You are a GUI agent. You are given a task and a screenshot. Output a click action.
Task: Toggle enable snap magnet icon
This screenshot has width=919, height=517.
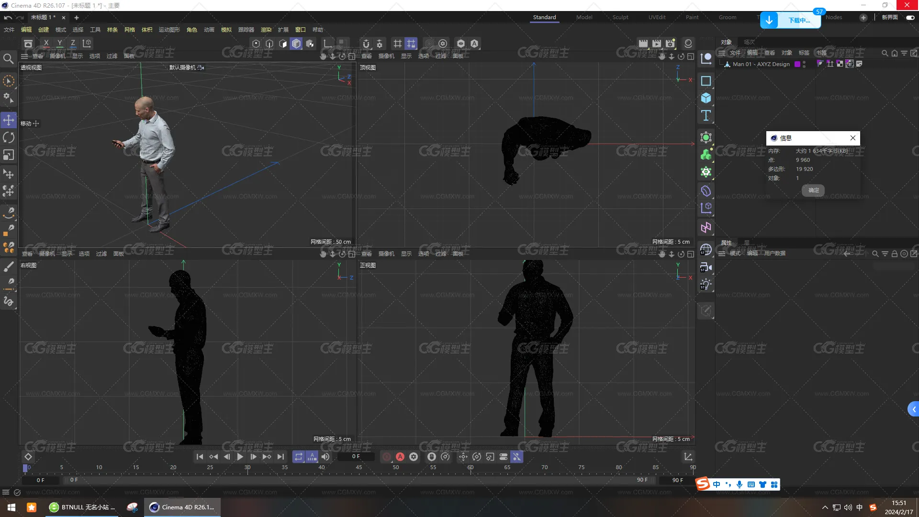click(x=366, y=44)
